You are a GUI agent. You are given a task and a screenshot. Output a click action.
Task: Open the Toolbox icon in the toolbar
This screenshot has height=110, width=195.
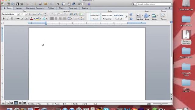click(x=69, y=4)
